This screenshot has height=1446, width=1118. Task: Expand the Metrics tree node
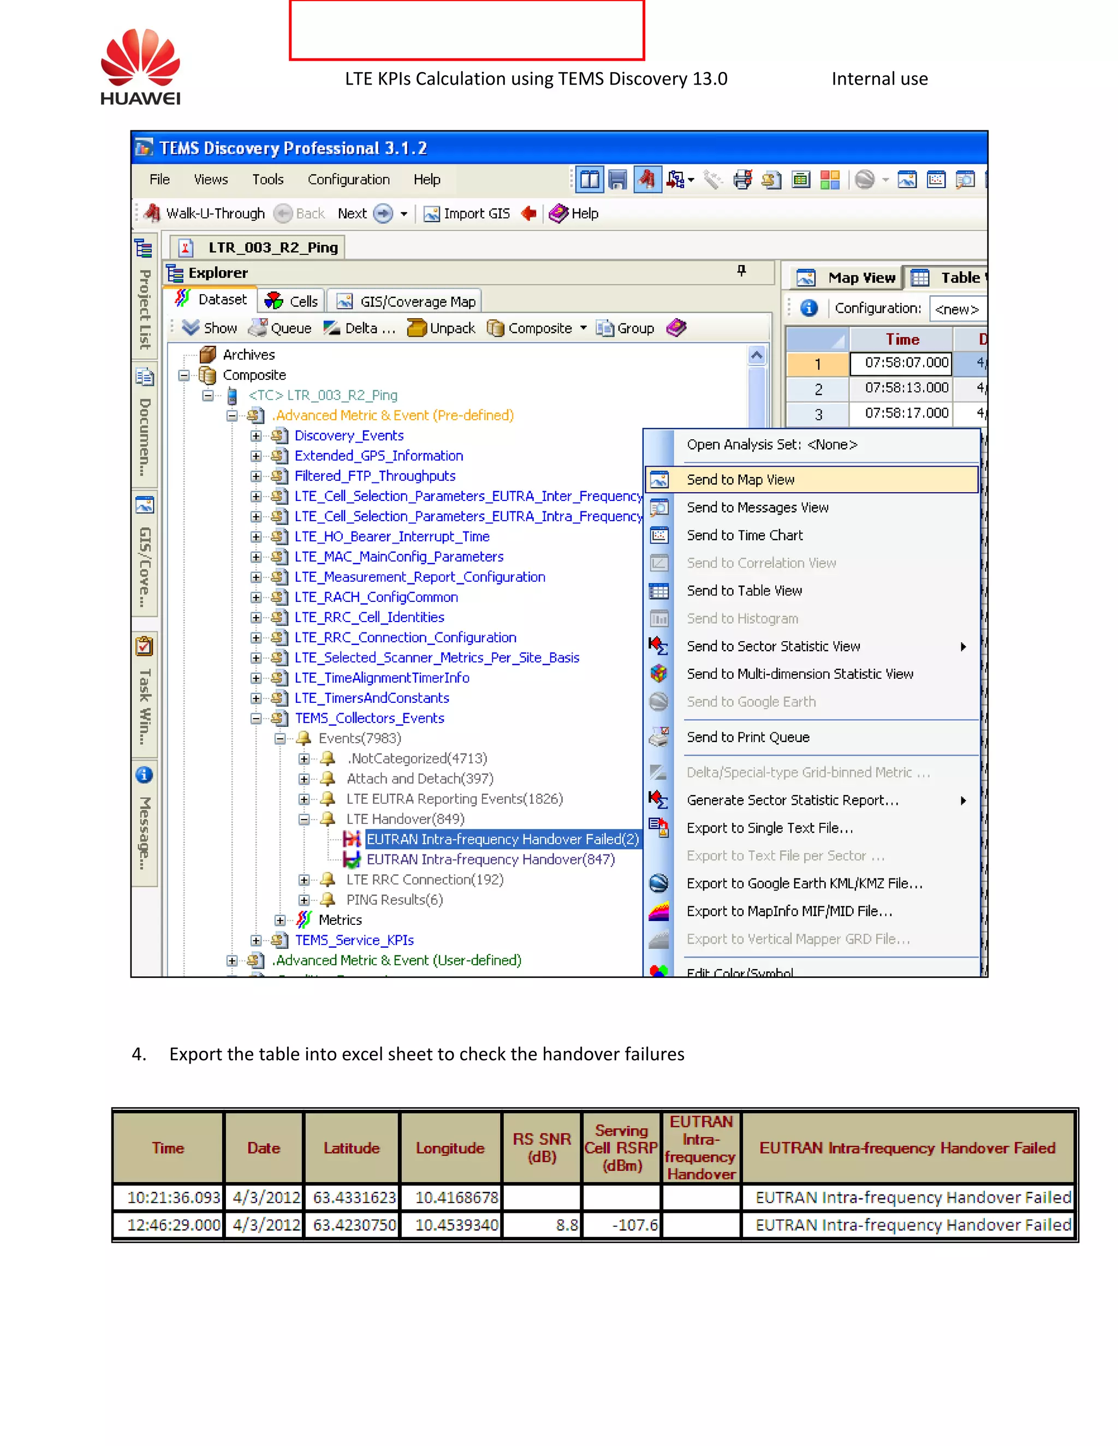pos(279,921)
